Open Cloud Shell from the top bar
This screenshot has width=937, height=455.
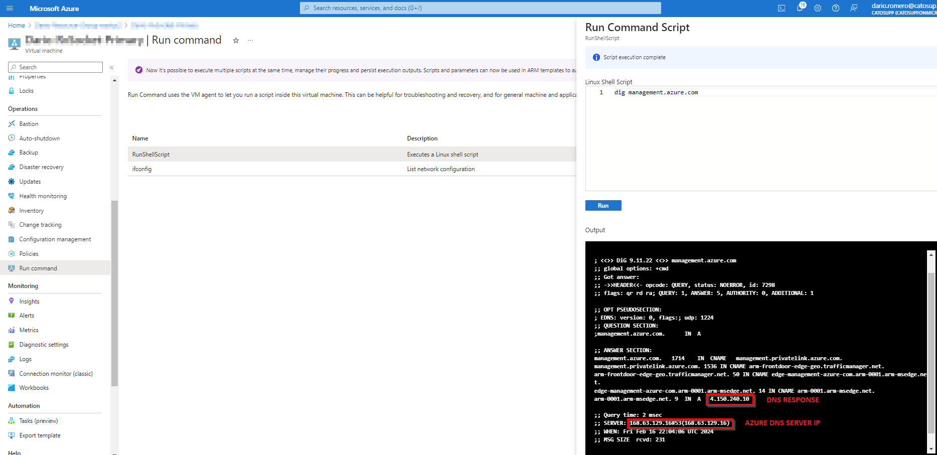coord(782,9)
